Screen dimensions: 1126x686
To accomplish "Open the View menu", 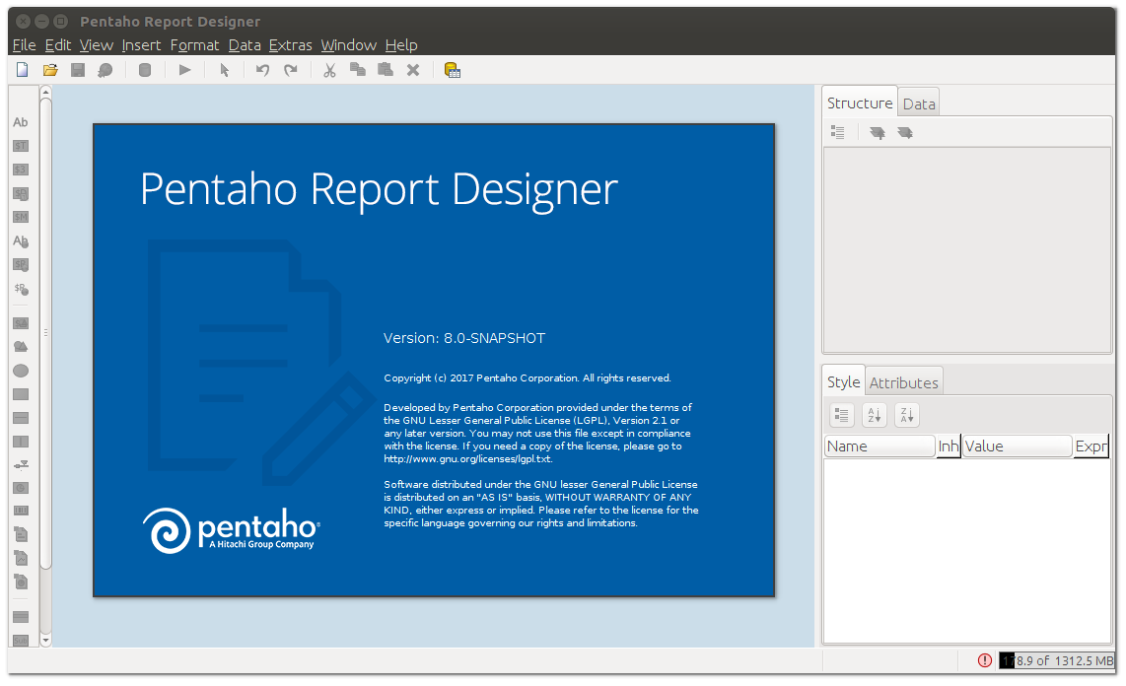I will 97,45.
